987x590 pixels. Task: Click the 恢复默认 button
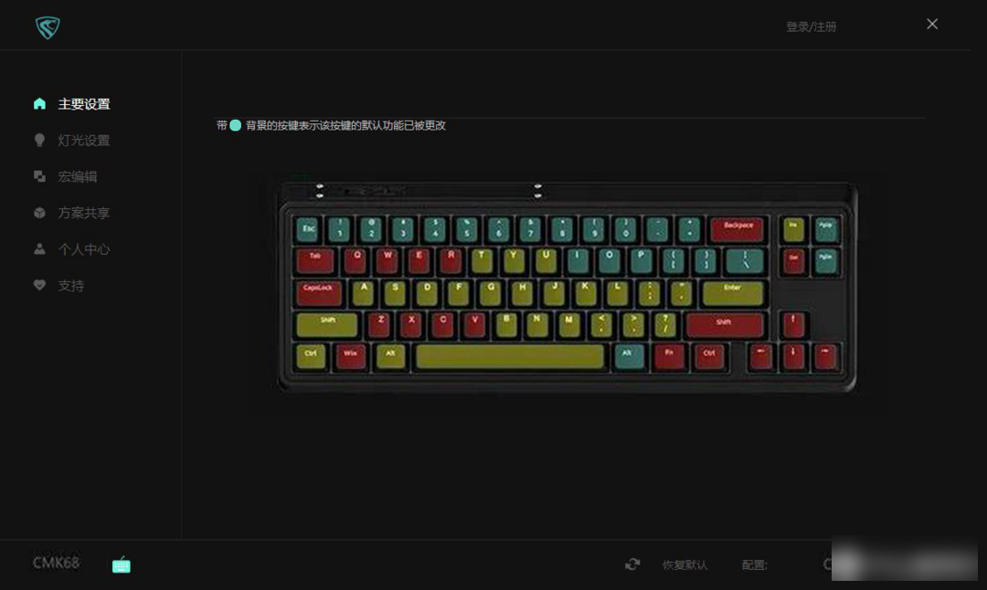point(685,564)
